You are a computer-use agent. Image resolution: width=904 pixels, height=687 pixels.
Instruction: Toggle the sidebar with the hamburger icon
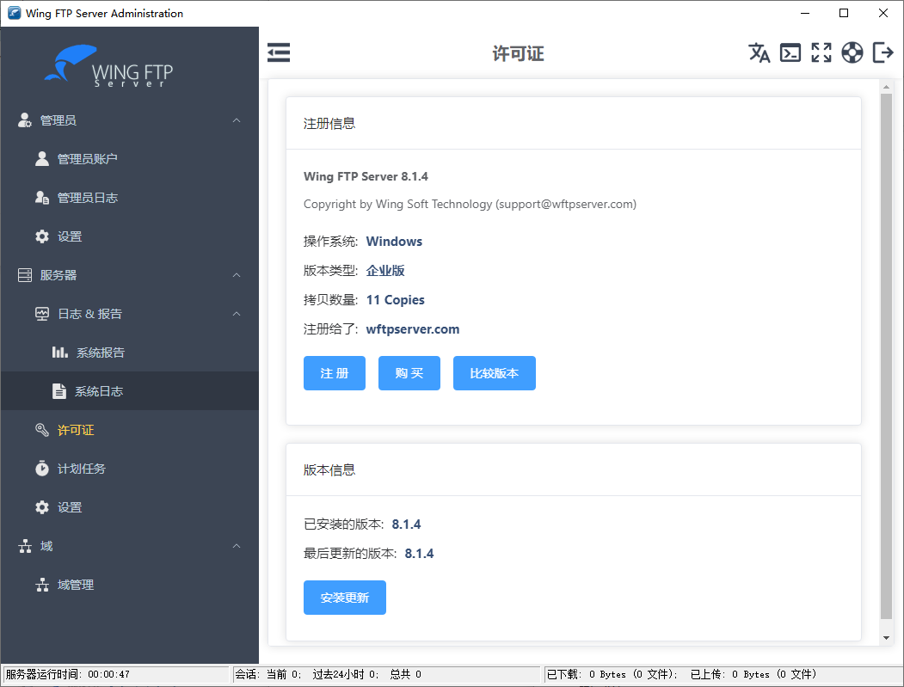pos(278,52)
